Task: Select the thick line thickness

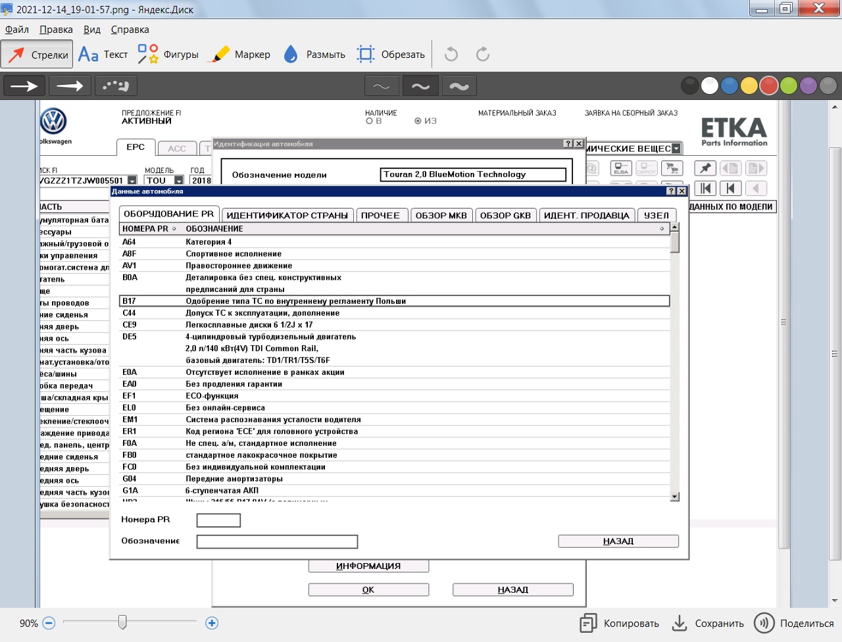Action: click(459, 86)
